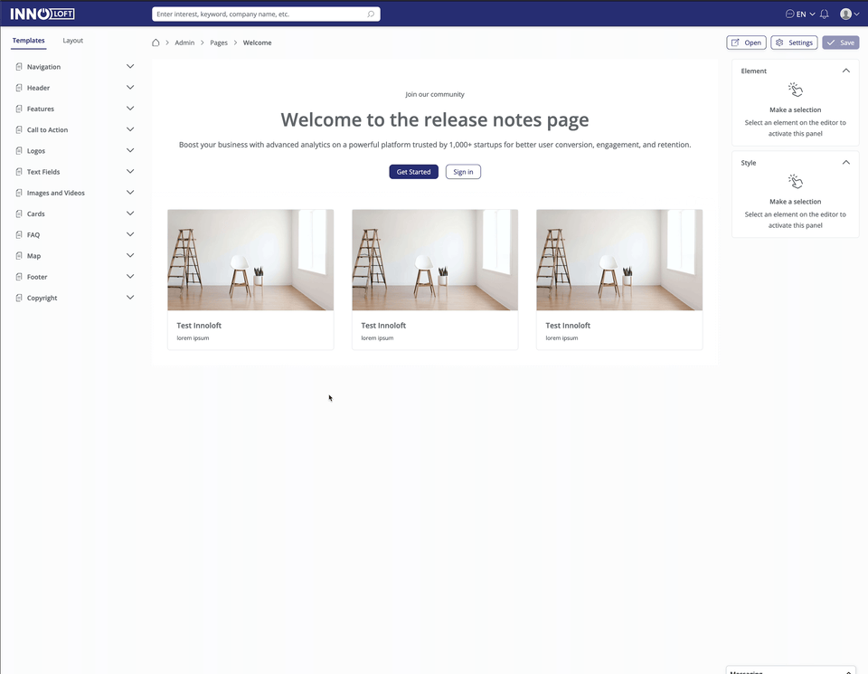Collapse the Element panel
This screenshot has width=868, height=674.
tap(845, 71)
